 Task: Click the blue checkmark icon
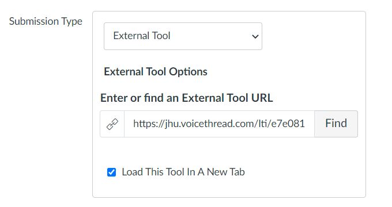pos(111,172)
